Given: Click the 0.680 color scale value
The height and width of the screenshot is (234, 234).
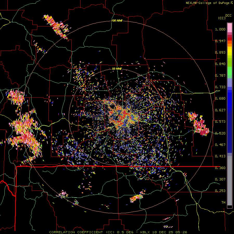Looking at the screenshot, I should pos(220,99).
